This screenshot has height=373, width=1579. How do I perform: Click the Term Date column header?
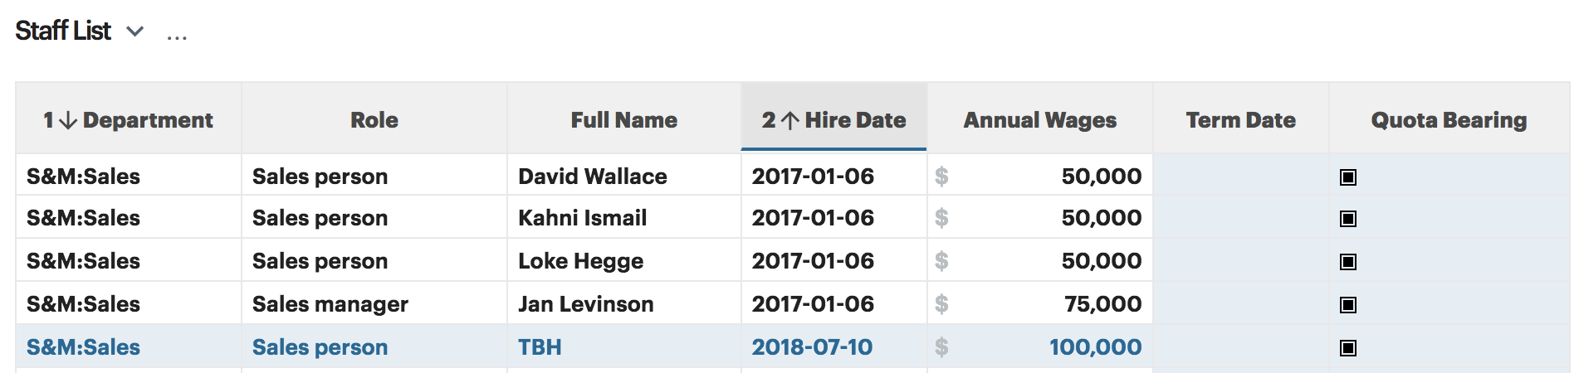coord(1240,120)
